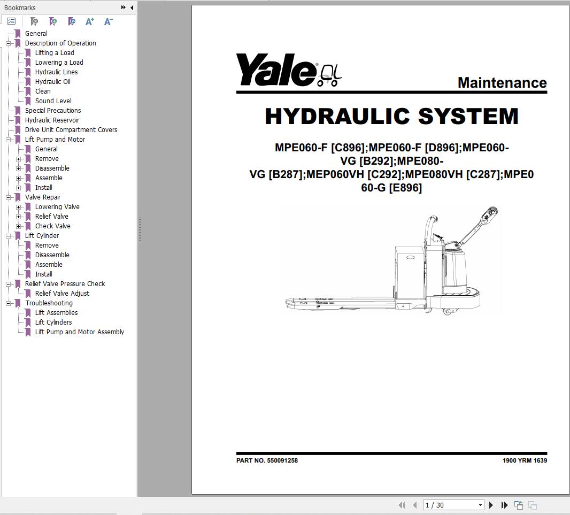570x515 pixels.
Task: Increase bookmark text size with A+ icon
Action: point(90,21)
